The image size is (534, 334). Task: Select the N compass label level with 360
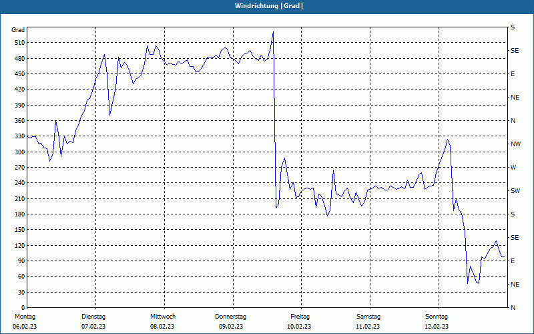[x=513, y=121]
